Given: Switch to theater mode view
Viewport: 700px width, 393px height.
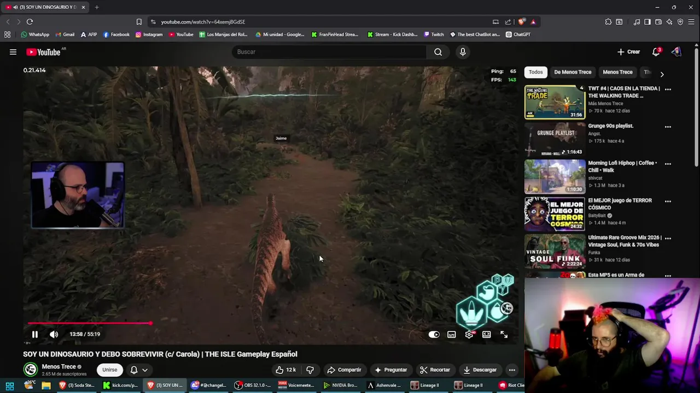Looking at the screenshot, I should click(x=487, y=335).
